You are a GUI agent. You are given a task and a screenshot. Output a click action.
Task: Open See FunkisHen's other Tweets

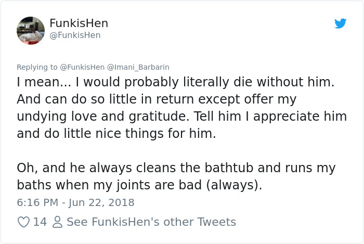tap(151, 222)
